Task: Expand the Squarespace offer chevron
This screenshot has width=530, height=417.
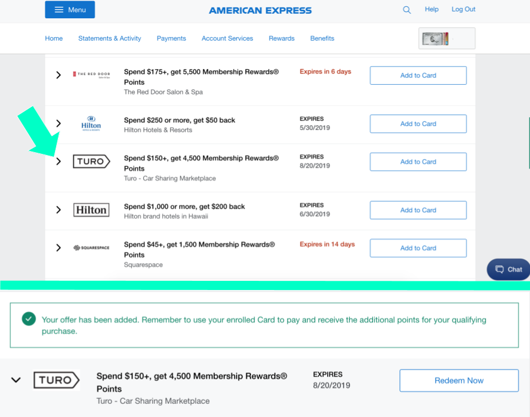Action: (x=58, y=248)
